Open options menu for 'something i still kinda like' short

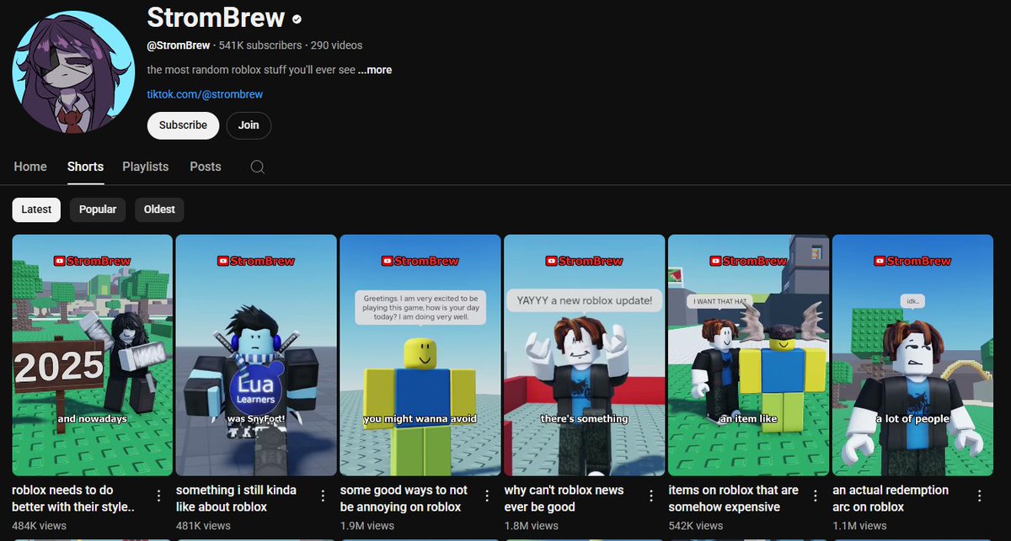click(x=324, y=496)
